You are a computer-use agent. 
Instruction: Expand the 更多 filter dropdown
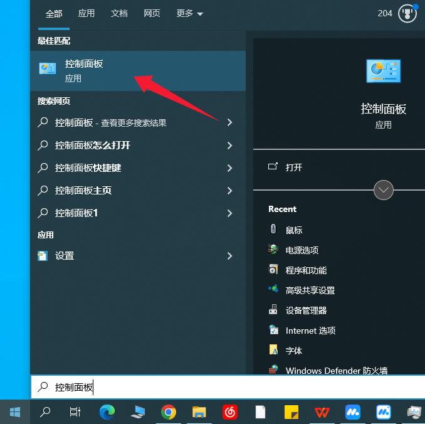190,13
